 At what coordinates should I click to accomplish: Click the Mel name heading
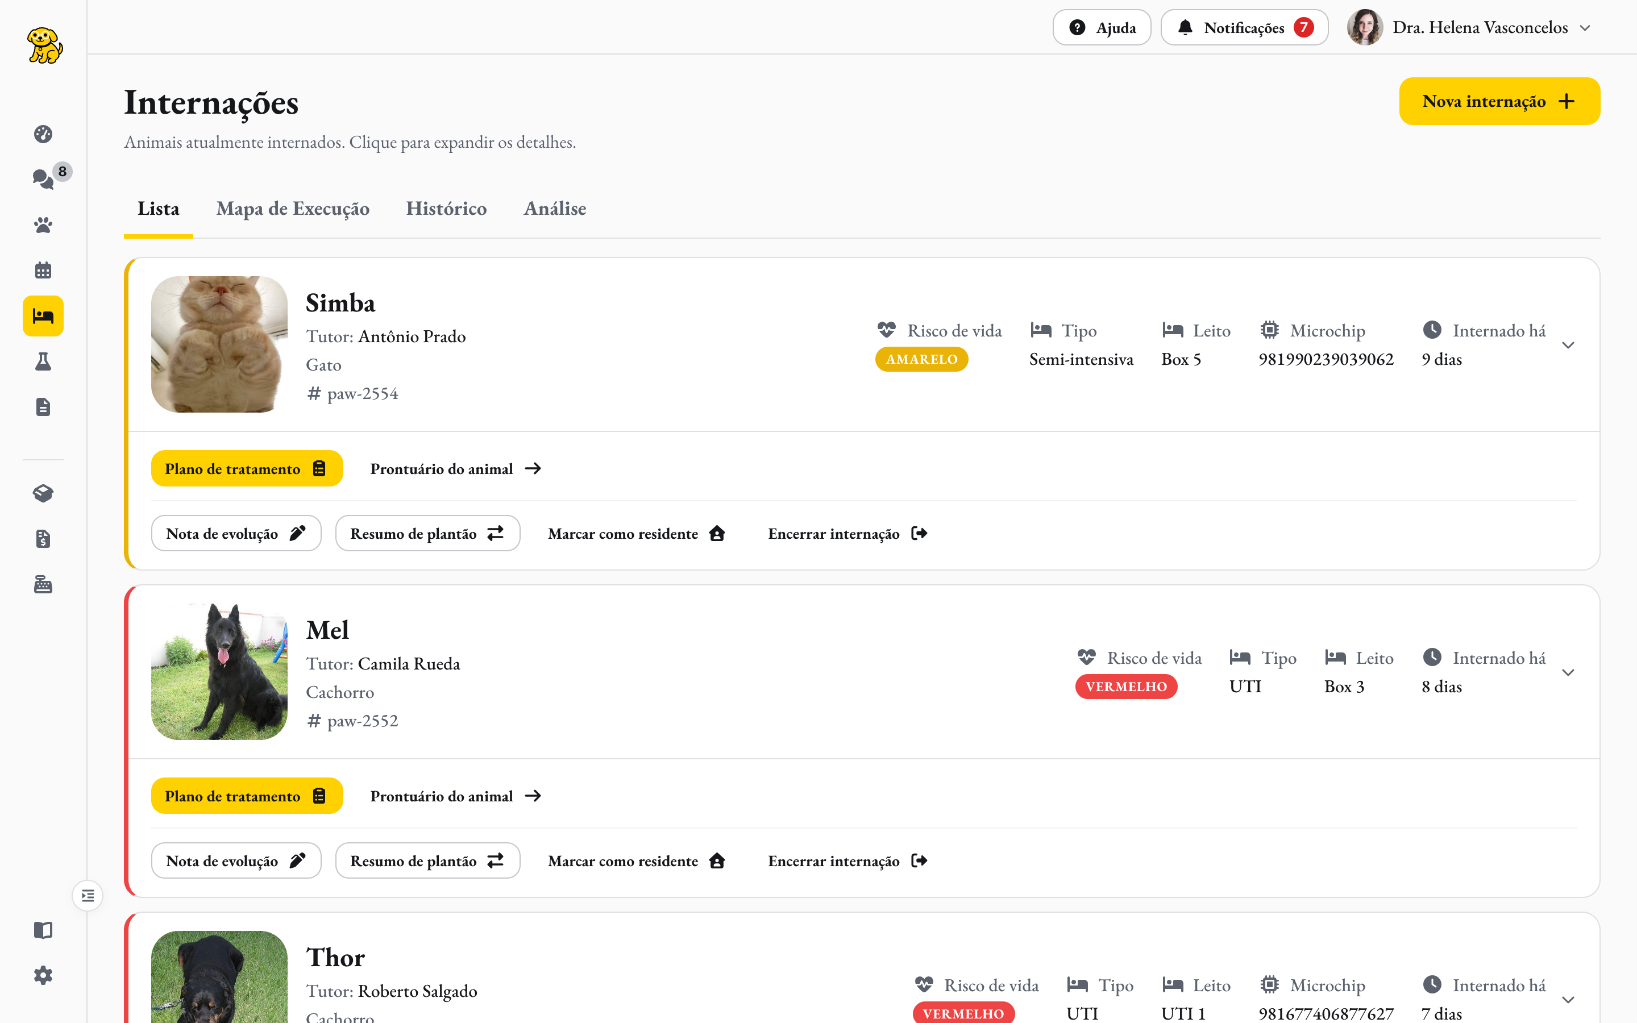(327, 631)
